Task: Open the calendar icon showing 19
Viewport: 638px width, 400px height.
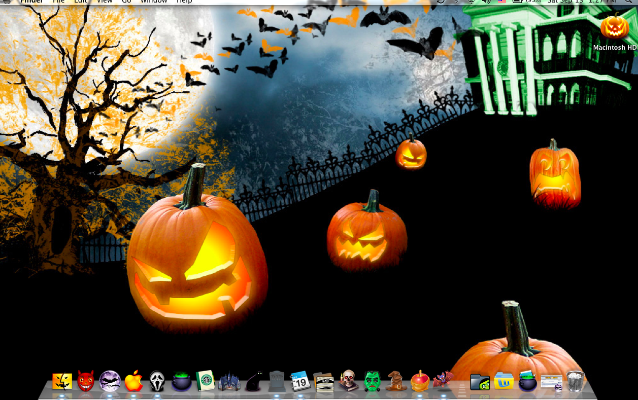Action: pos(300,381)
